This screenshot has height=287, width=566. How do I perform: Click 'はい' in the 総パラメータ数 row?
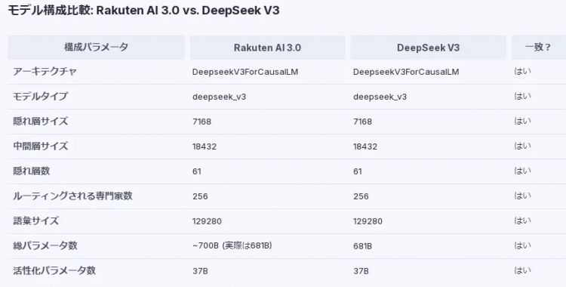523,245
